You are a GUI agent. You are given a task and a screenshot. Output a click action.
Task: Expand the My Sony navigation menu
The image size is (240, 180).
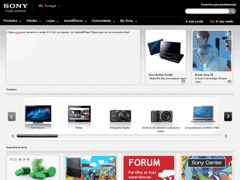coord(128,21)
